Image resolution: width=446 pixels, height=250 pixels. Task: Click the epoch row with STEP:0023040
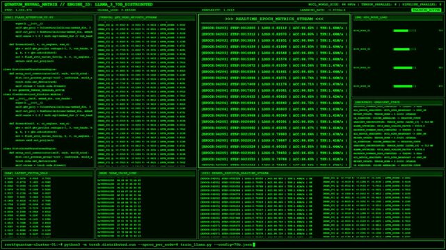click(274, 153)
